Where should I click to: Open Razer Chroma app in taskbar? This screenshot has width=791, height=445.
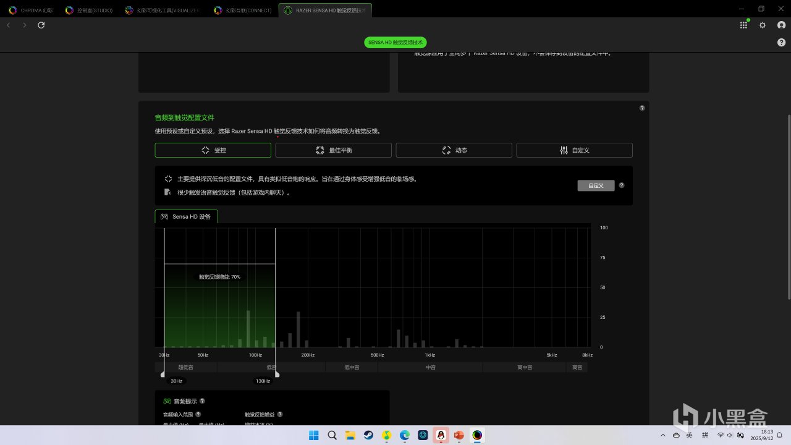(477, 435)
